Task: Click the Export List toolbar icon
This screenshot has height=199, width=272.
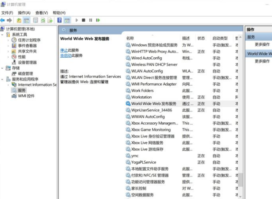Action: (50, 20)
